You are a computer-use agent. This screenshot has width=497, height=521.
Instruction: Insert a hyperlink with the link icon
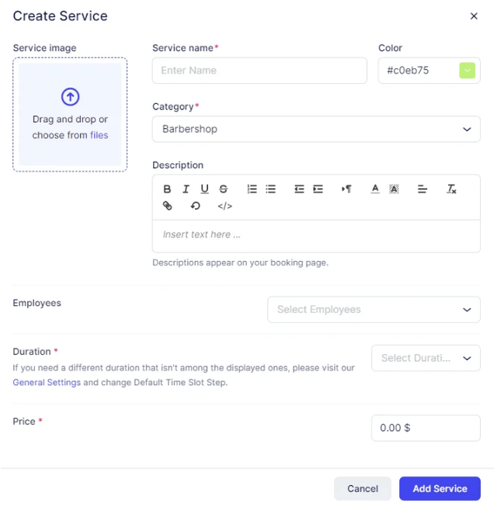point(167,206)
